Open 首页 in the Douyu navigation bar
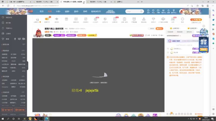This screenshot has width=216, height=121. (42, 11)
